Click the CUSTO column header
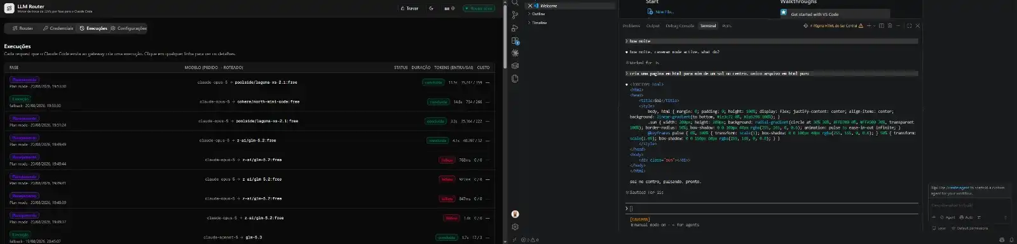 coord(483,67)
